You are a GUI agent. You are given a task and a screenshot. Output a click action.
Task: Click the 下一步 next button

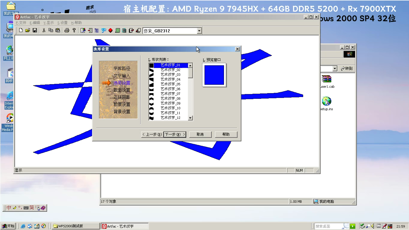coord(175,134)
